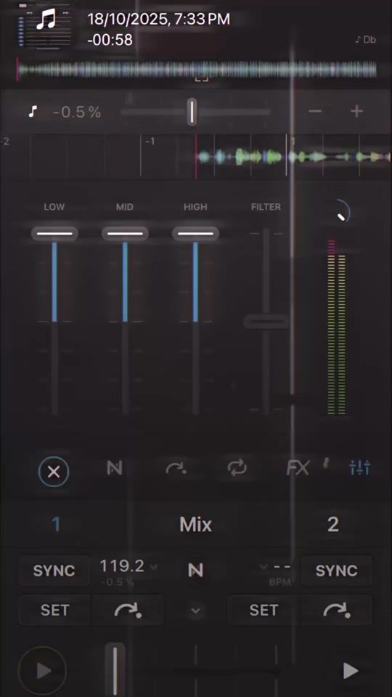Click the HIGH EQ fader handle

coord(195,234)
